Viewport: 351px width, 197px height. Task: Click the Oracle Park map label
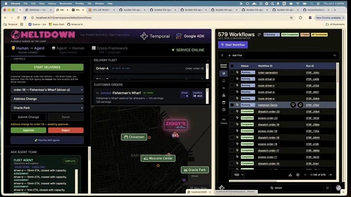195,170
